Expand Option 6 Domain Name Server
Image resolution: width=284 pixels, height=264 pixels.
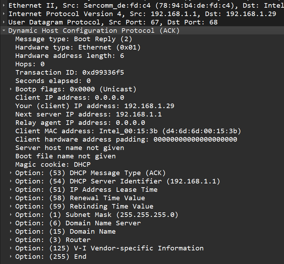click(11, 223)
